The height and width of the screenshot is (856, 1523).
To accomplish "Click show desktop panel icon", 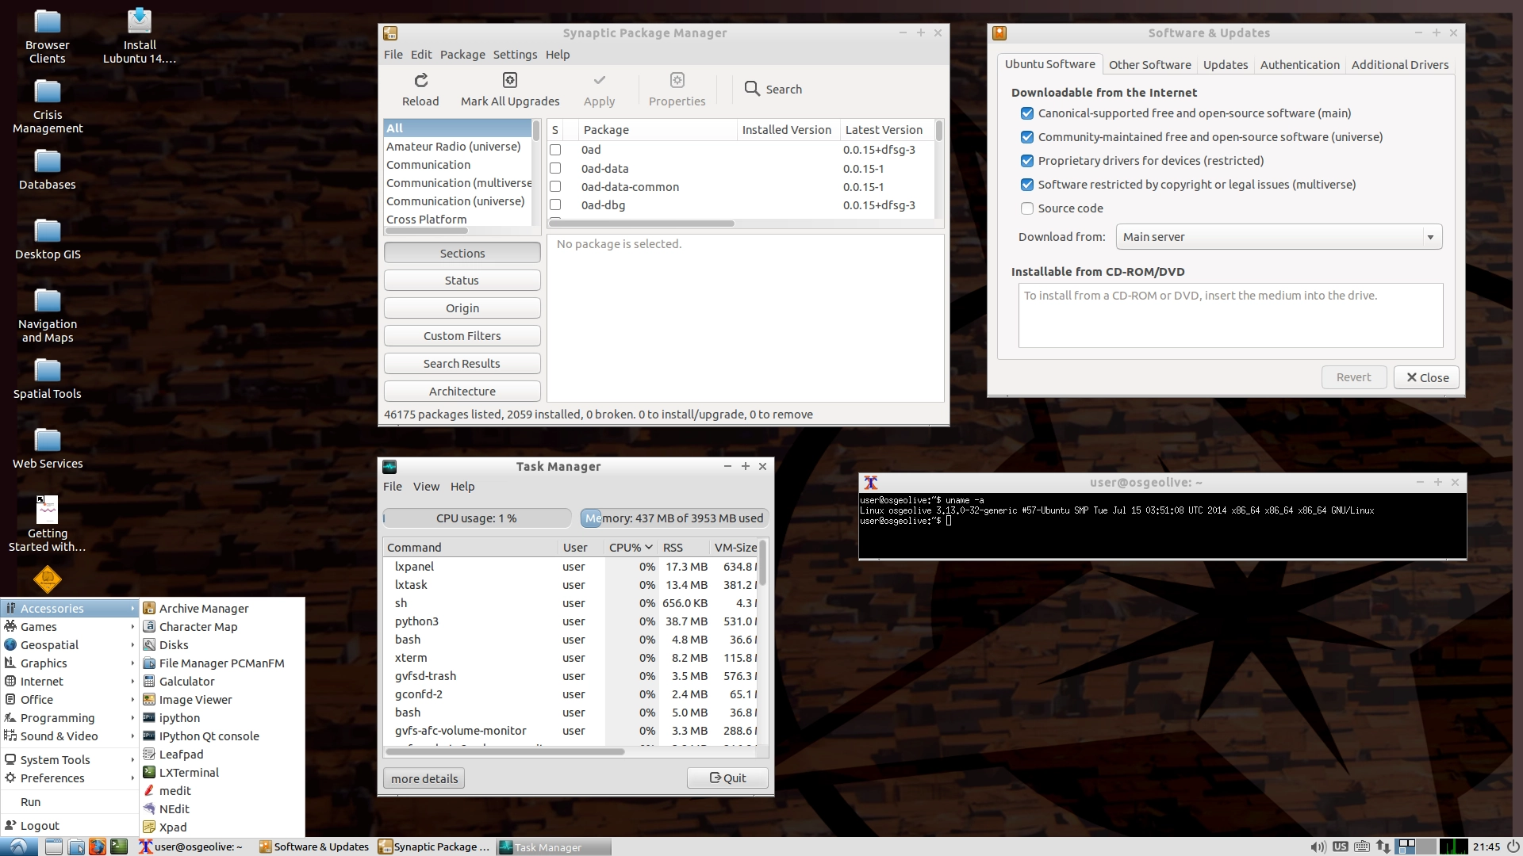I will [x=54, y=846].
